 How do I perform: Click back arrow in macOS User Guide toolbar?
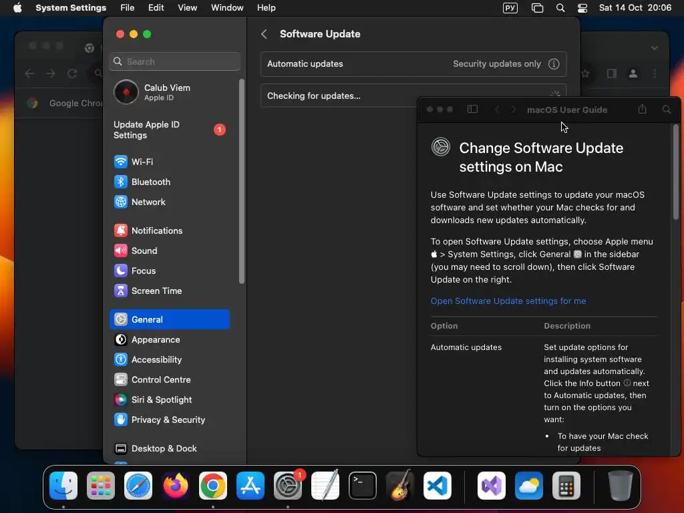pyautogui.click(x=497, y=110)
